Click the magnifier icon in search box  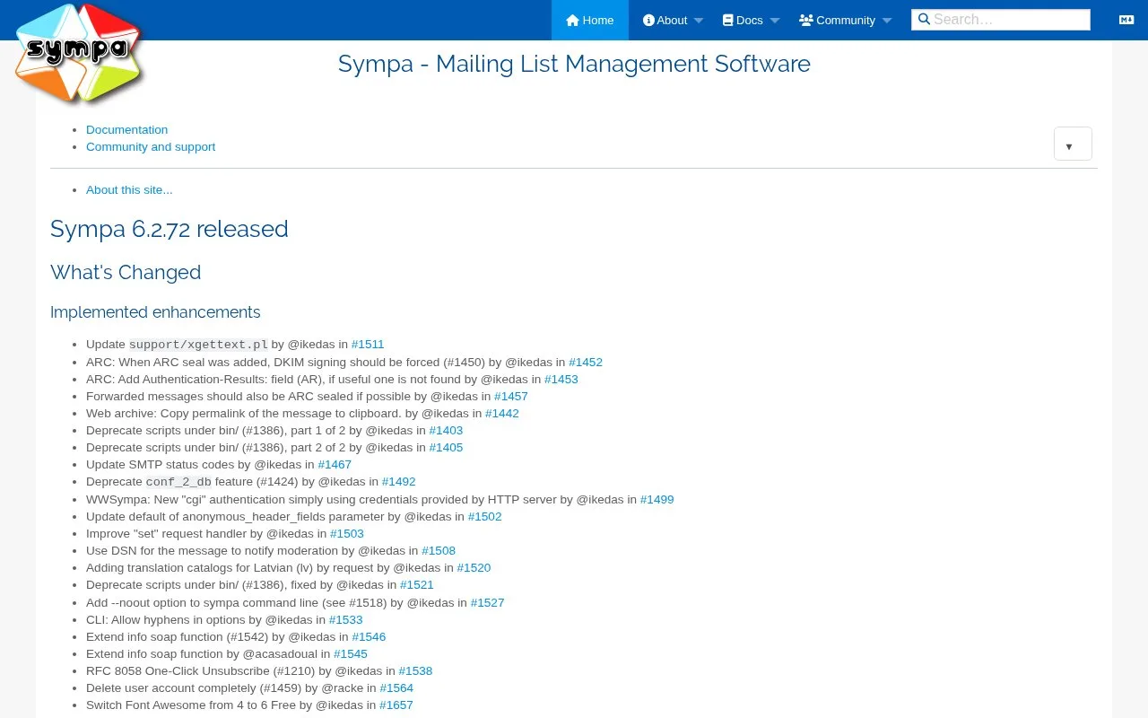point(924,20)
